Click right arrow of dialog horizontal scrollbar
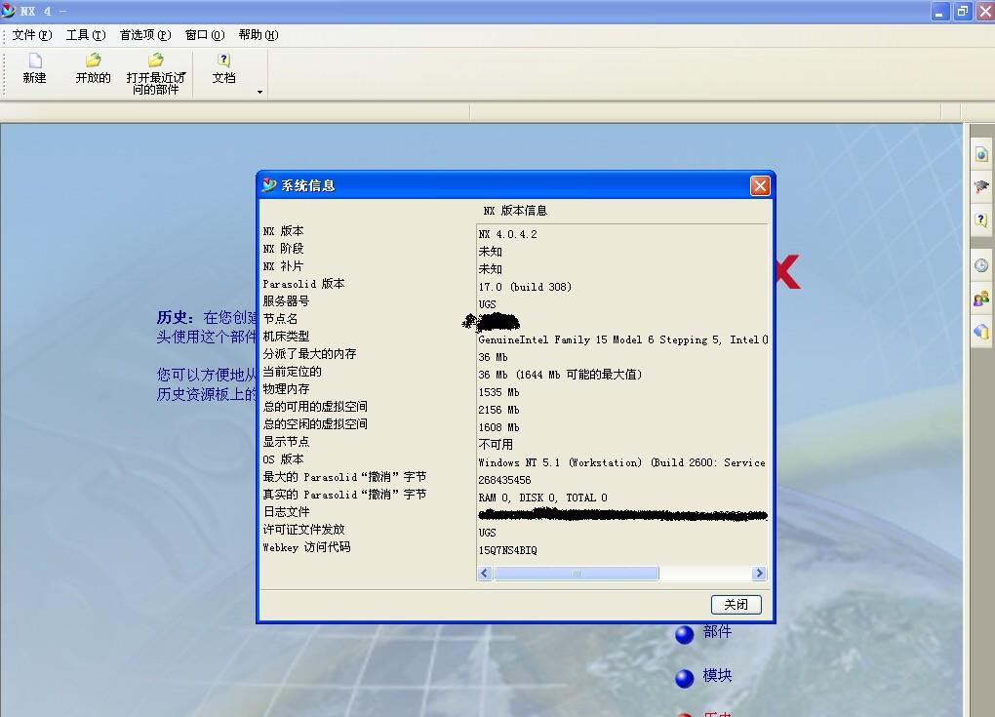This screenshot has width=995, height=717. point(759,574)
